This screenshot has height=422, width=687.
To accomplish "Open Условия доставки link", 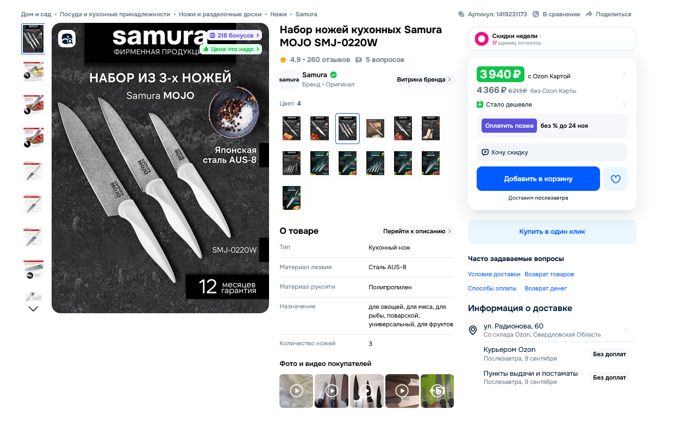I will pos(494,274).
